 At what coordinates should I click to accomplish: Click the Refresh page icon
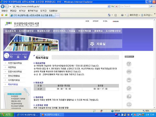113,7
